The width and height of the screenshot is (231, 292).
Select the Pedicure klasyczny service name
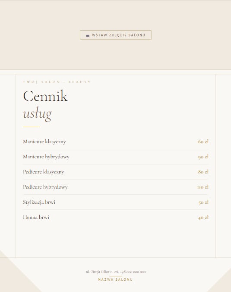(x=44, y=172)
